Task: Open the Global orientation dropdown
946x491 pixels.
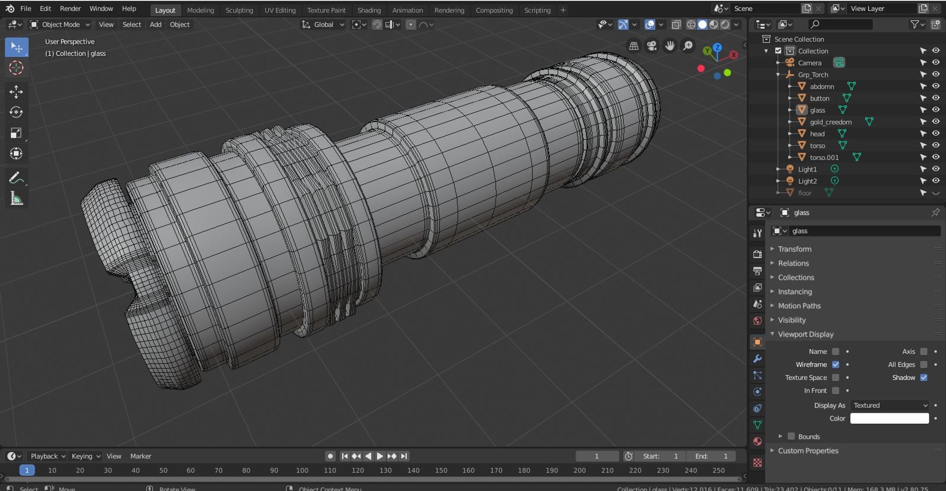Action: coord(323,24)
